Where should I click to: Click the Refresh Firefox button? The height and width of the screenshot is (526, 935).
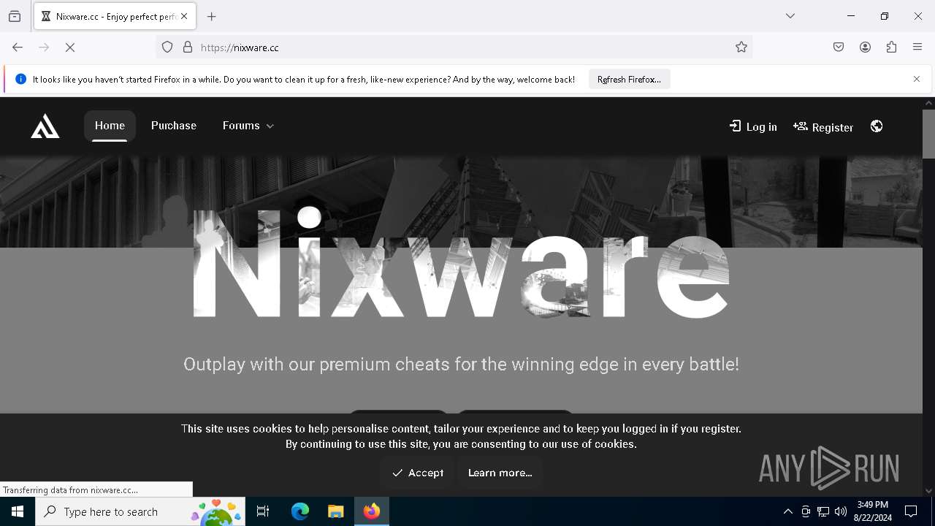629,79
